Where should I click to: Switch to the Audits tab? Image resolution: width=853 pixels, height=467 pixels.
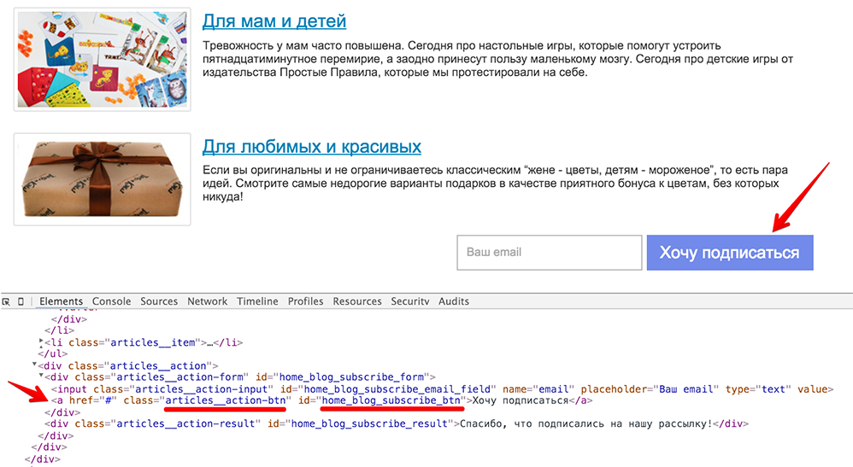pos(454,301)
